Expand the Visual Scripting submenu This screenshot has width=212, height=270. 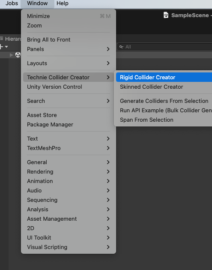69,247
